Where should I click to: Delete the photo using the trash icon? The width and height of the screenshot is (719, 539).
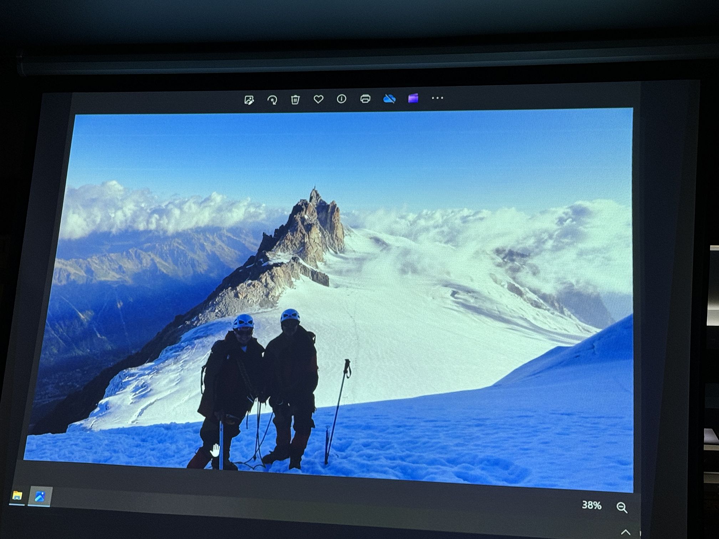295,99
